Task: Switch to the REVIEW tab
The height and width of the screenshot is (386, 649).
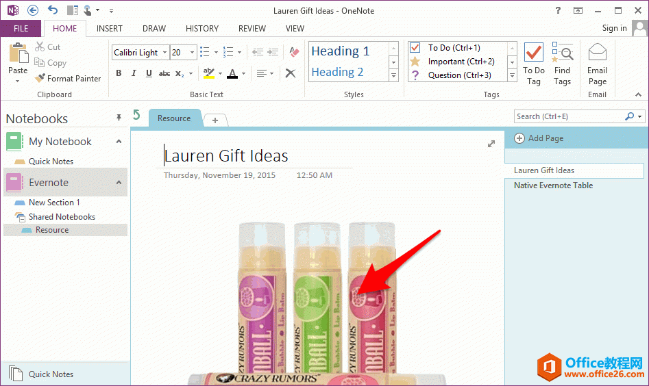Action: click(252, 29)
